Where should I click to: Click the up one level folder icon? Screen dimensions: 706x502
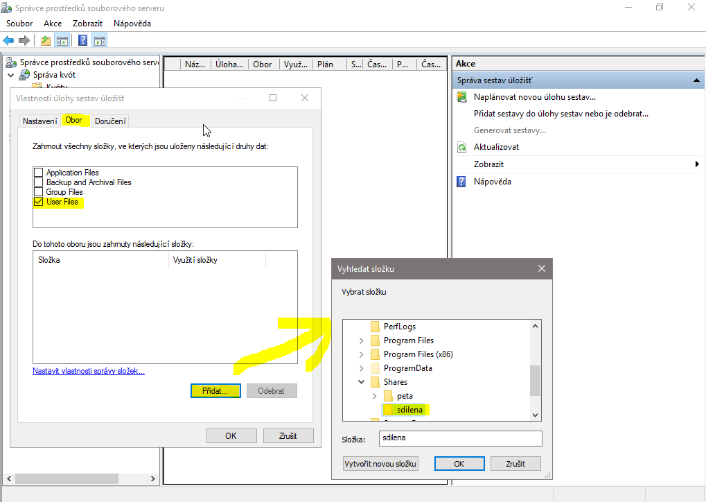46,41
